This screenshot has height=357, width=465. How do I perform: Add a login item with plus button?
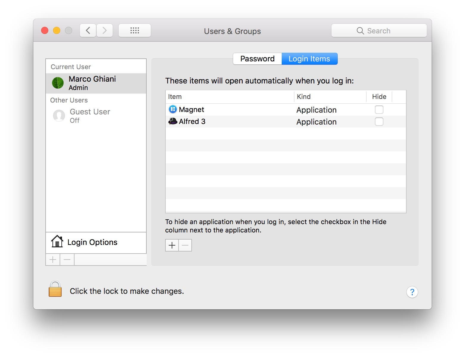tap(172, 245)
